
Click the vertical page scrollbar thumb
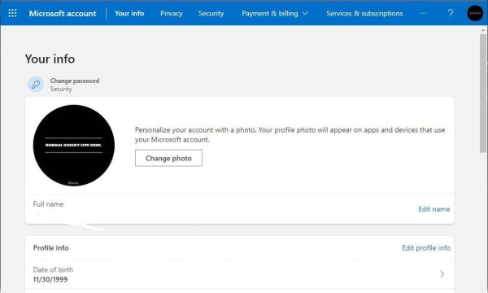coord(483,94)
